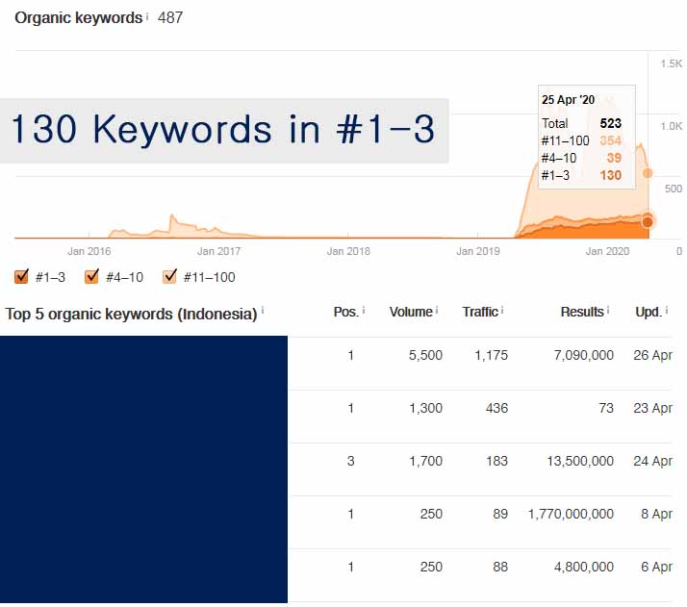Click position value 3
The image size is (687, 607).
(351, 461)
